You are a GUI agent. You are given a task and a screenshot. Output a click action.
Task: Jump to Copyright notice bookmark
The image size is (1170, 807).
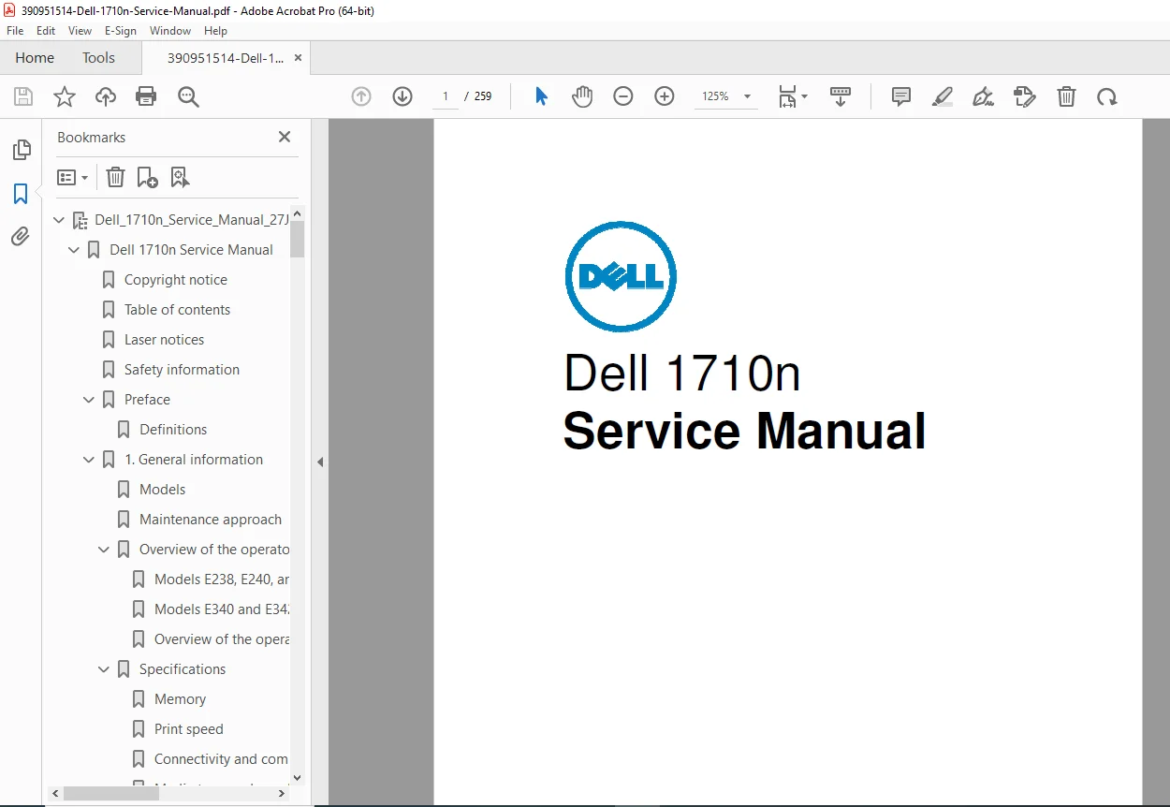pos(176,280)
